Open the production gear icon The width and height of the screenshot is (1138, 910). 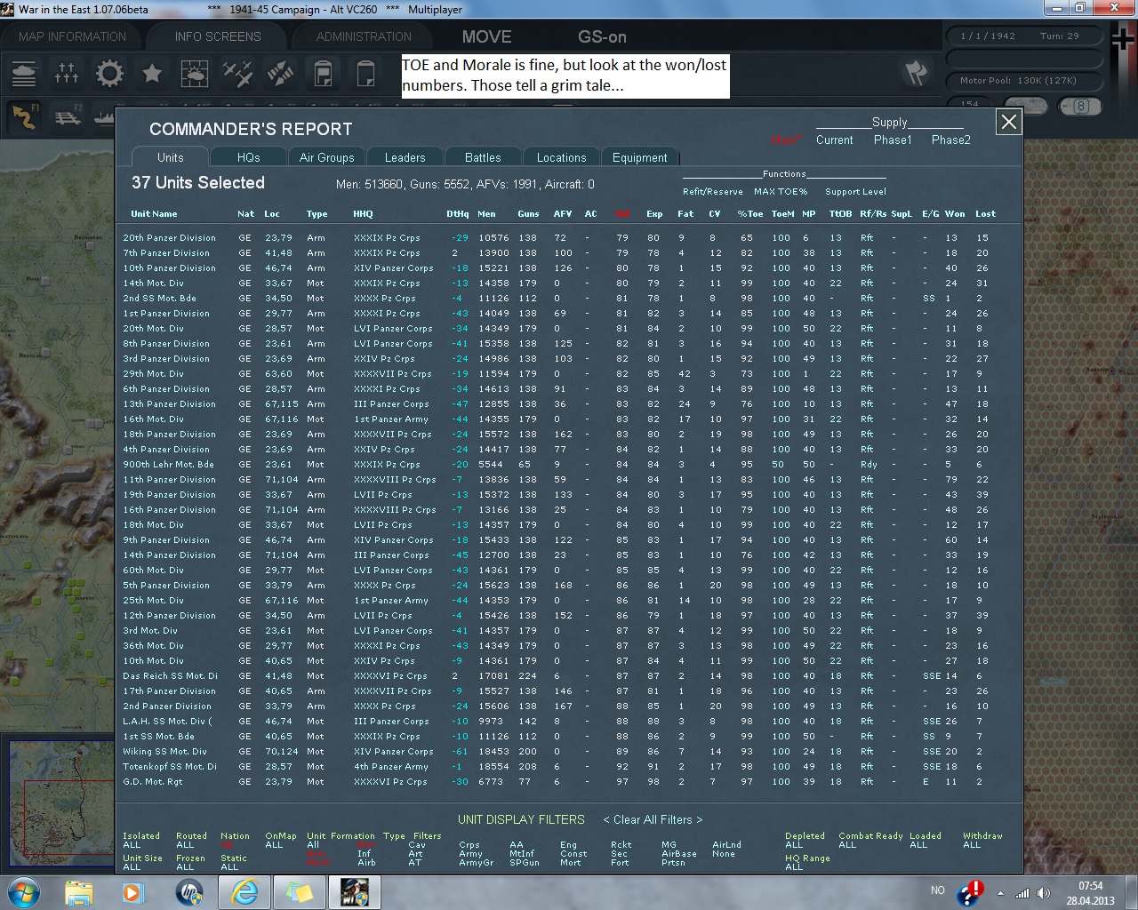pos(109,73)
